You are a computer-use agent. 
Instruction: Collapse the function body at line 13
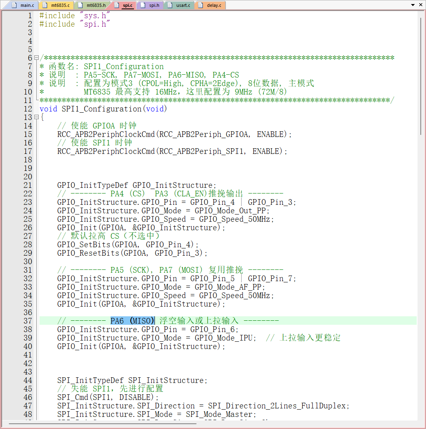[x=36, y=117]
